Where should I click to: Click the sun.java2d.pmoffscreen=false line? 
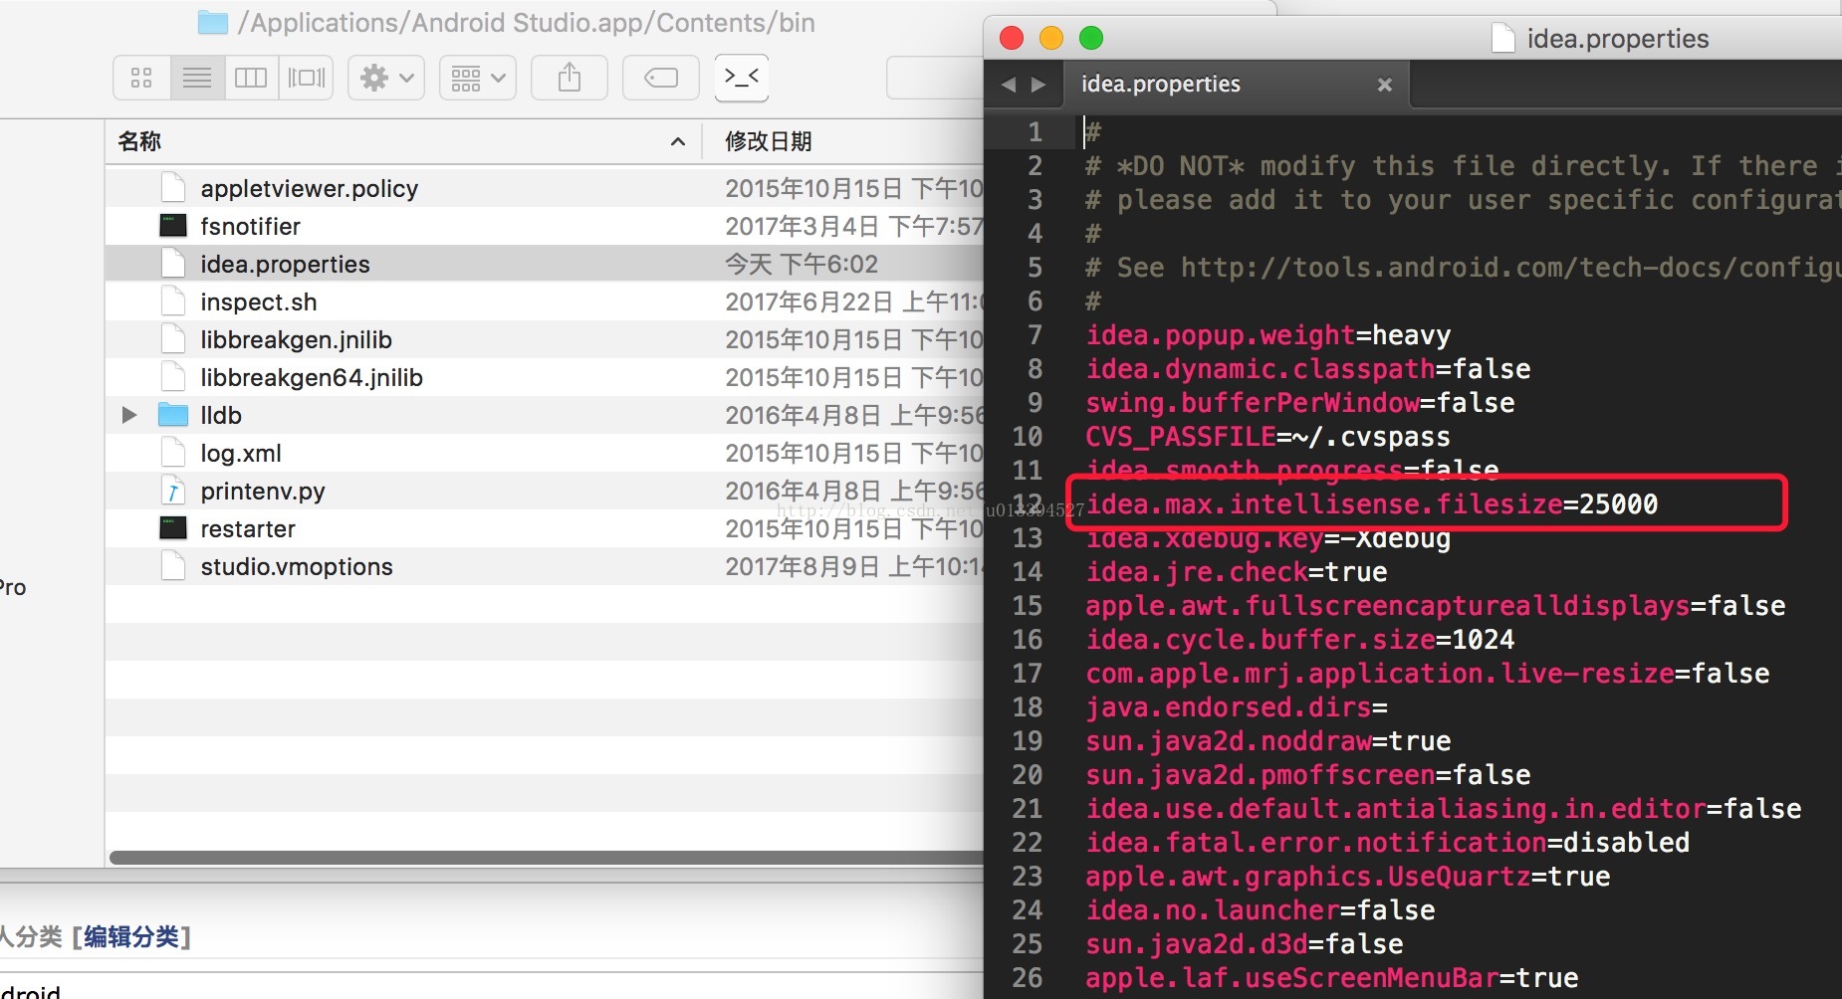point(1307,775)
